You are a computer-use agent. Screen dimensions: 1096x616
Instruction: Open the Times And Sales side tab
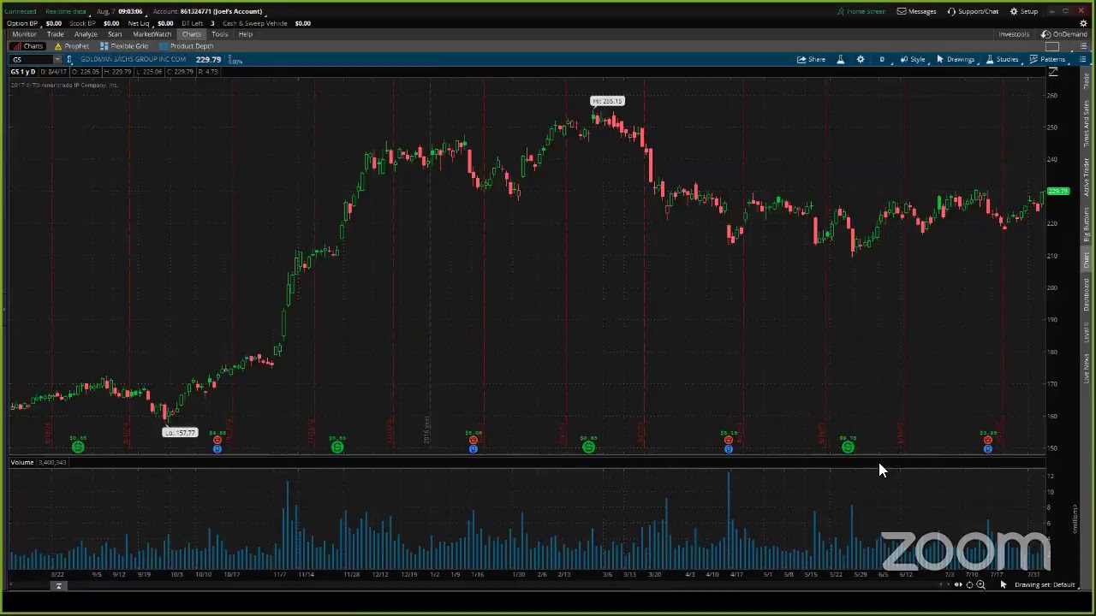(x=1087, y=124)
